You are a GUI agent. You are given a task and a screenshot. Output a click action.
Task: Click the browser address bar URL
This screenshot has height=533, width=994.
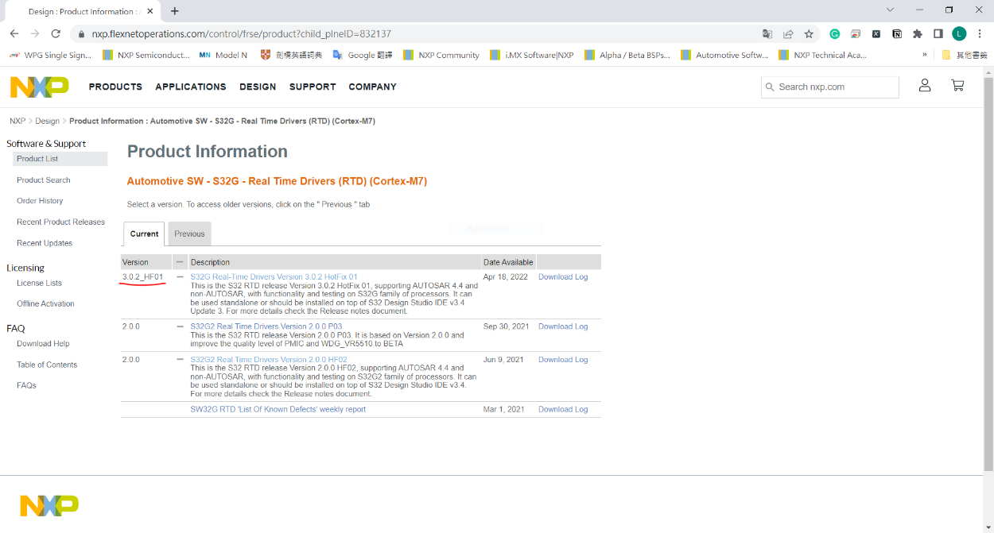pos(242,33)
